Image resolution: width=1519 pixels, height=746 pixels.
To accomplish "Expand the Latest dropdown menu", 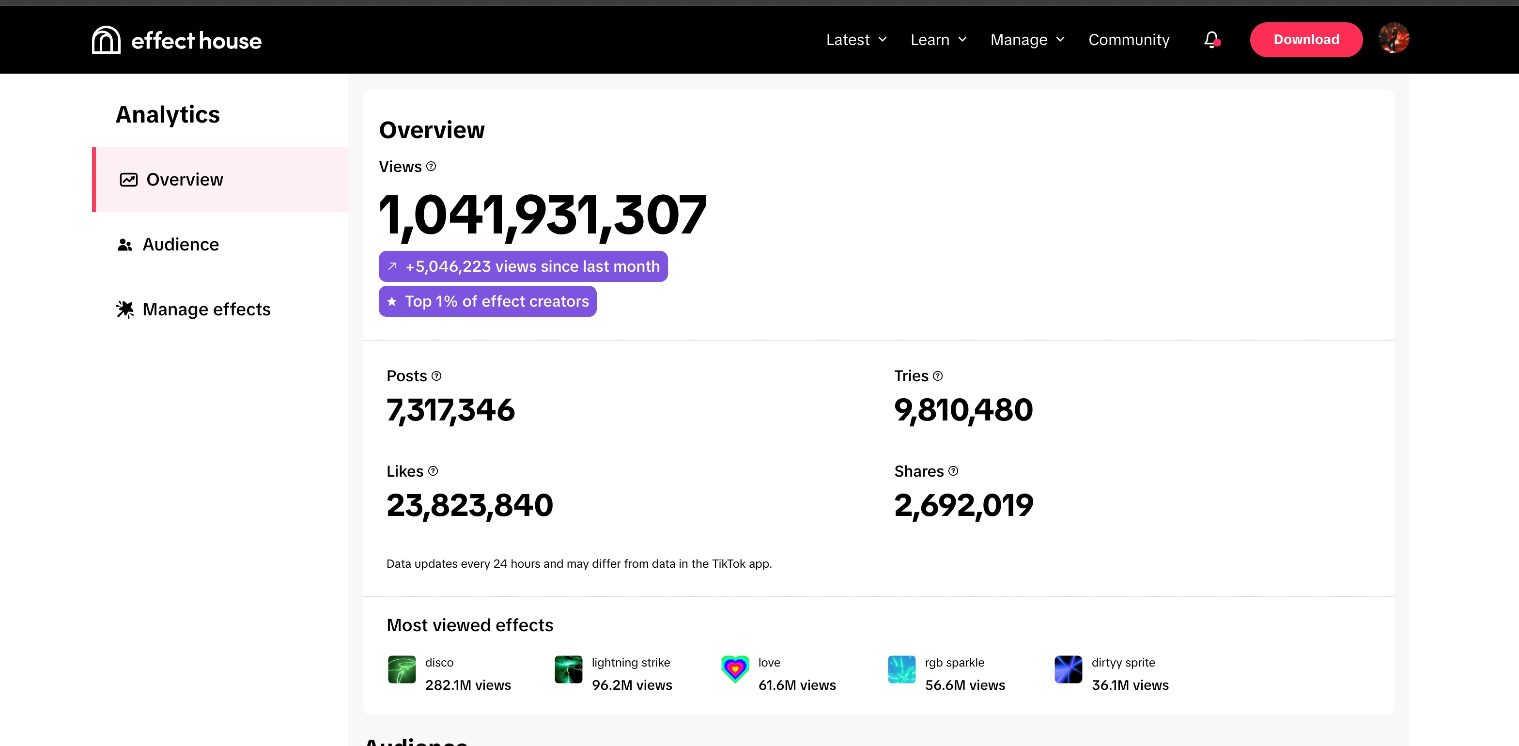I will point(857,40).
